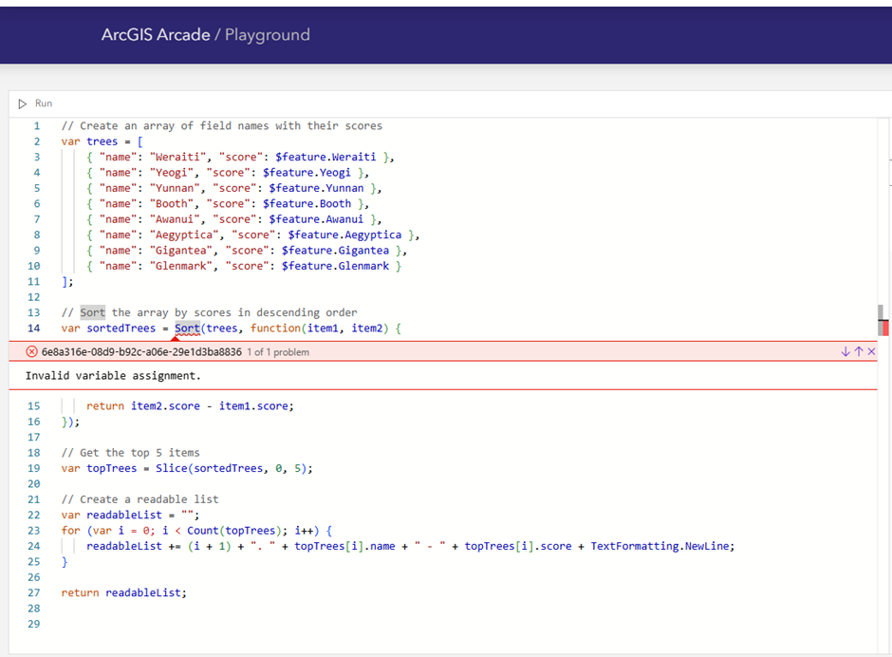This screenshot has height=657, width=892.
Task: Place cursor on the return readableList line
Action: pos(123,592)
